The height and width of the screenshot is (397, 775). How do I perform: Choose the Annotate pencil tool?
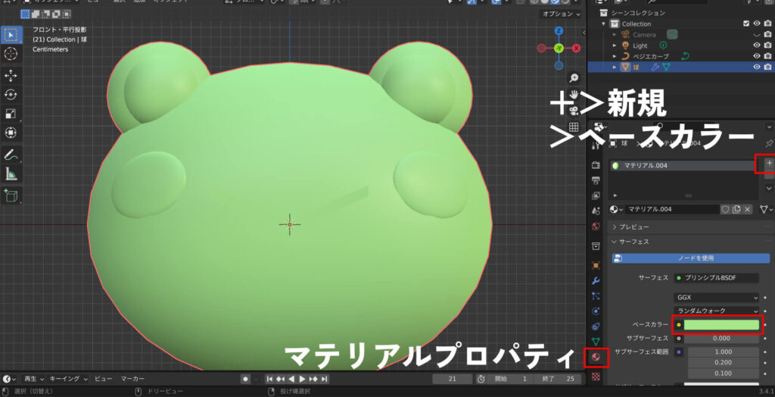(11, 155)
